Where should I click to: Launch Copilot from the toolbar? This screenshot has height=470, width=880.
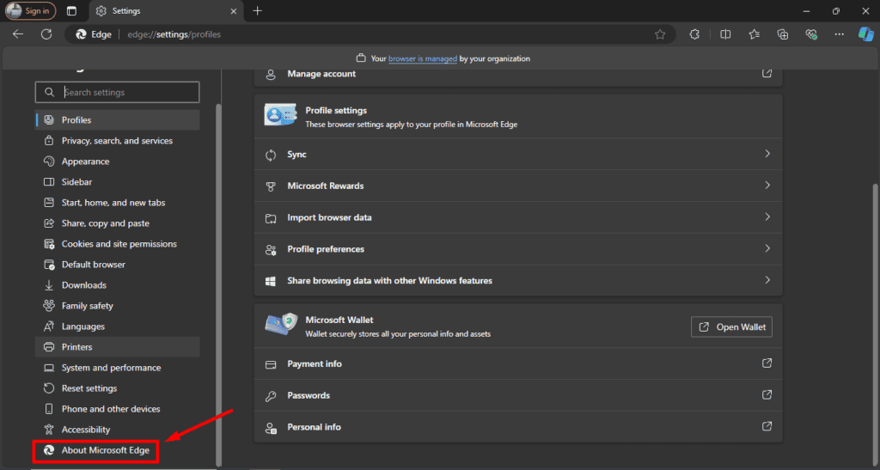pos(865,34)
